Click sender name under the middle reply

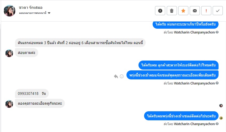[194, 83]
